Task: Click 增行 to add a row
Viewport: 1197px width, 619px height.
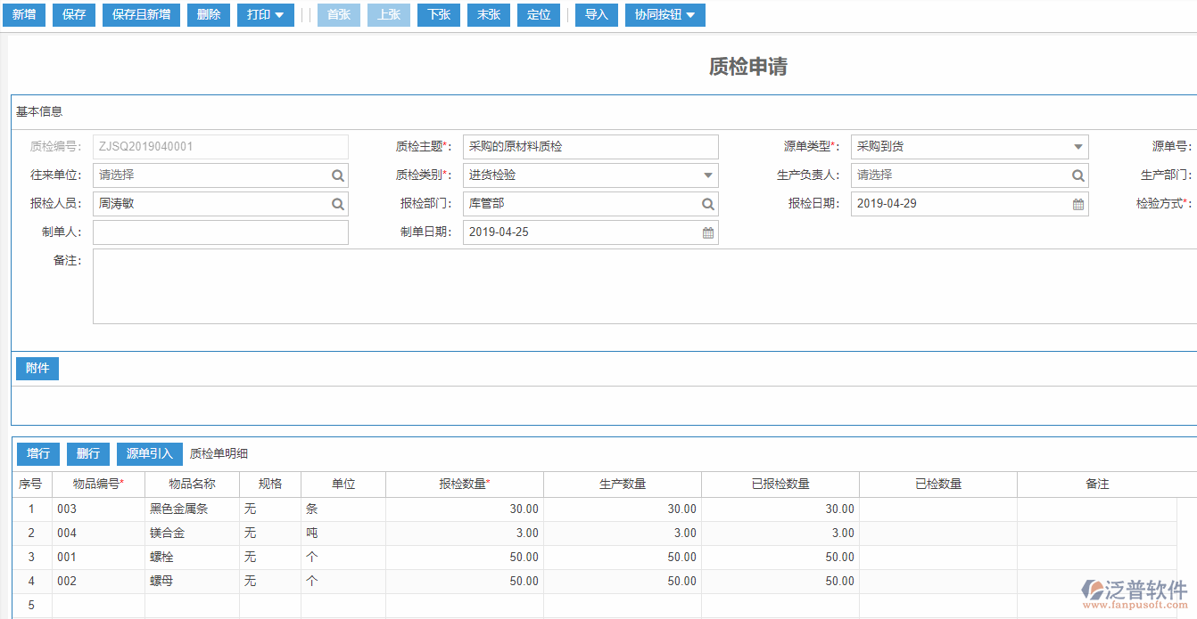Action: coord(38,454)
